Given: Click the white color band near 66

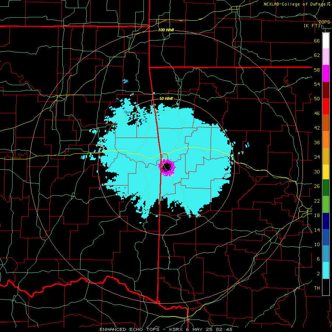Looking at the screenshot, I should click(x=326, y=41).
